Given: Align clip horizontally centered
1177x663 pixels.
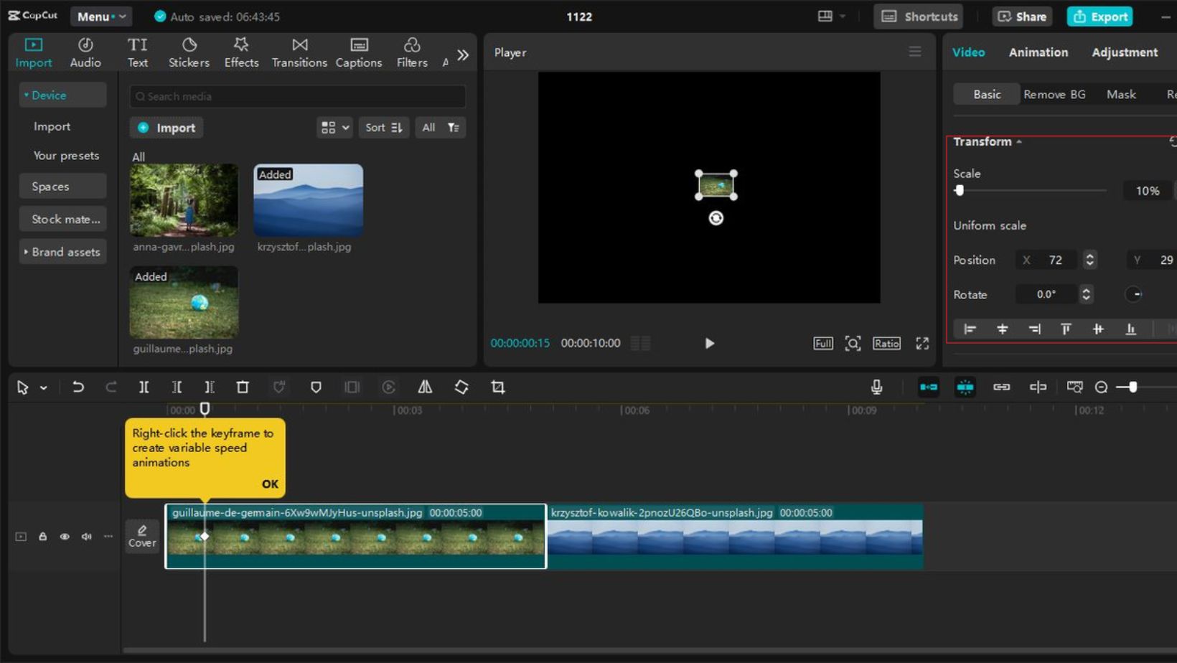Looking at the screenshot, I should point(1002,329).
